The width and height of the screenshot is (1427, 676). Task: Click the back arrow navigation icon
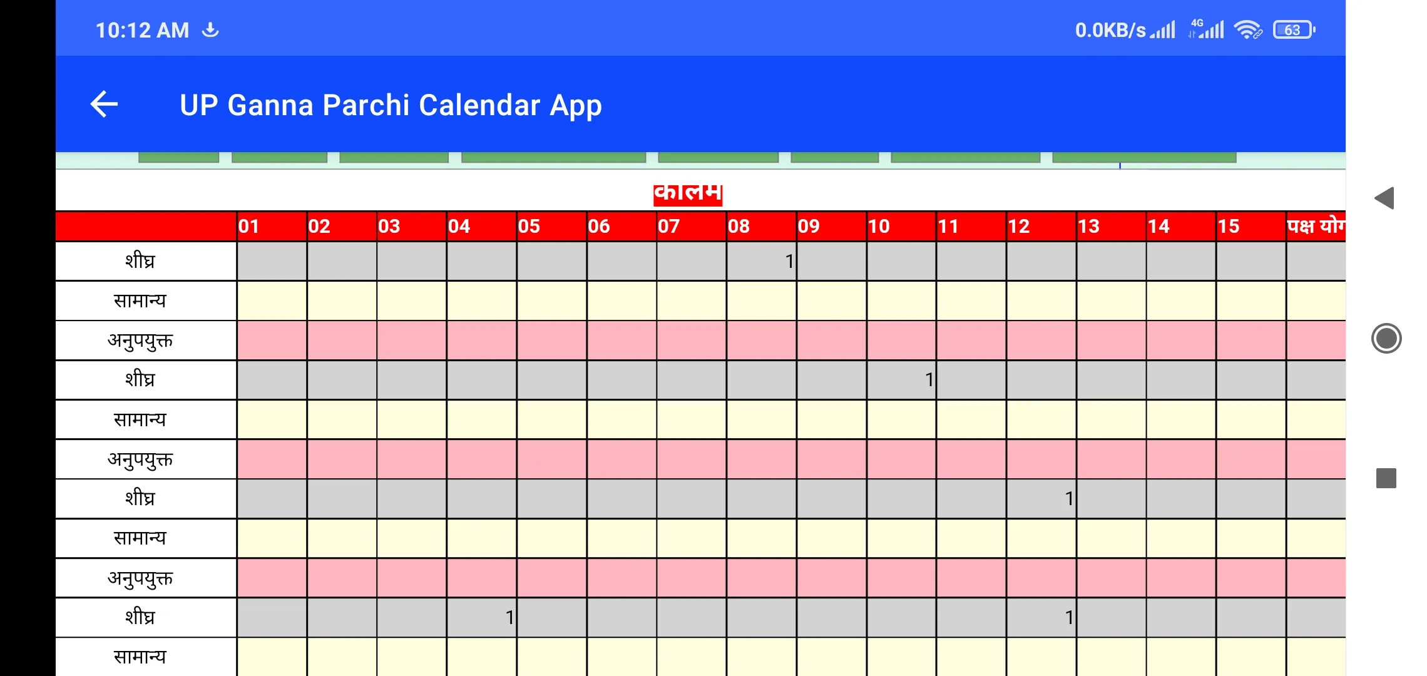click(103, 104)
